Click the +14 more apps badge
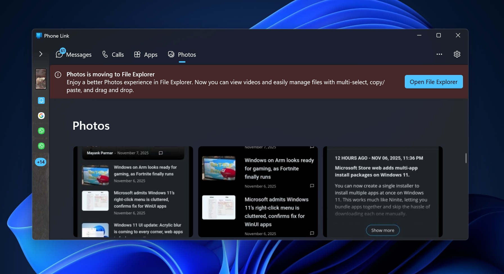The height and width of the screenshot is (274, 504). coord(40,162)
